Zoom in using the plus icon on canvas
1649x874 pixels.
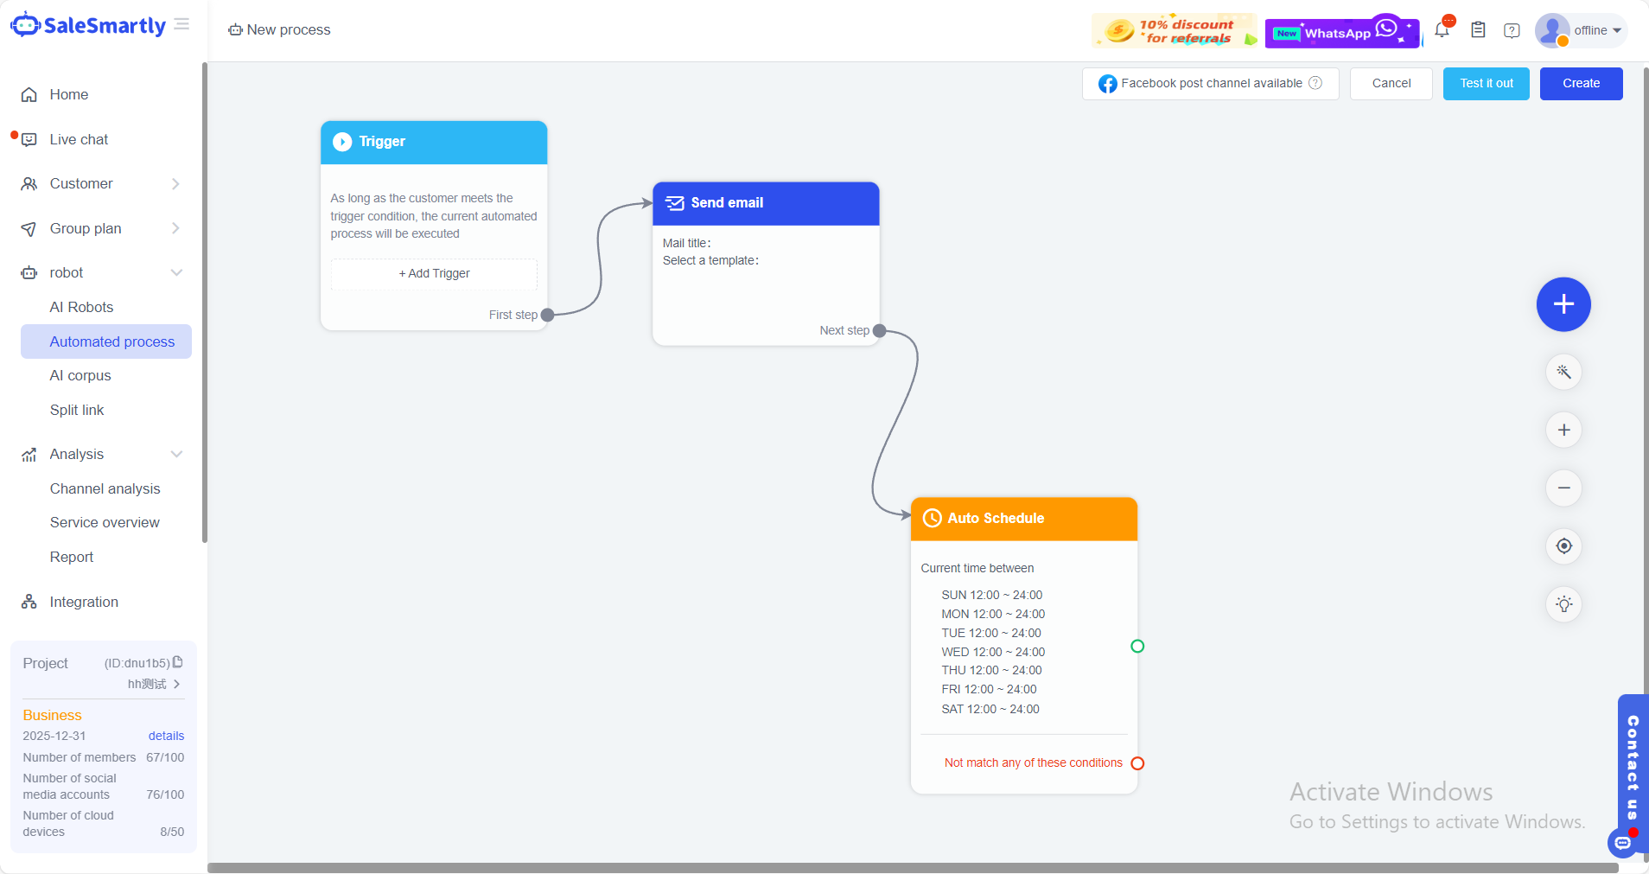click(x=1563, y=430)
